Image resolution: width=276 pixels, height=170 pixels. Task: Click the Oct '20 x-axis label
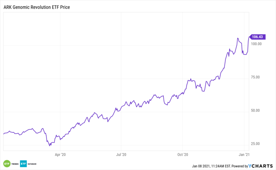click(183, 155)
